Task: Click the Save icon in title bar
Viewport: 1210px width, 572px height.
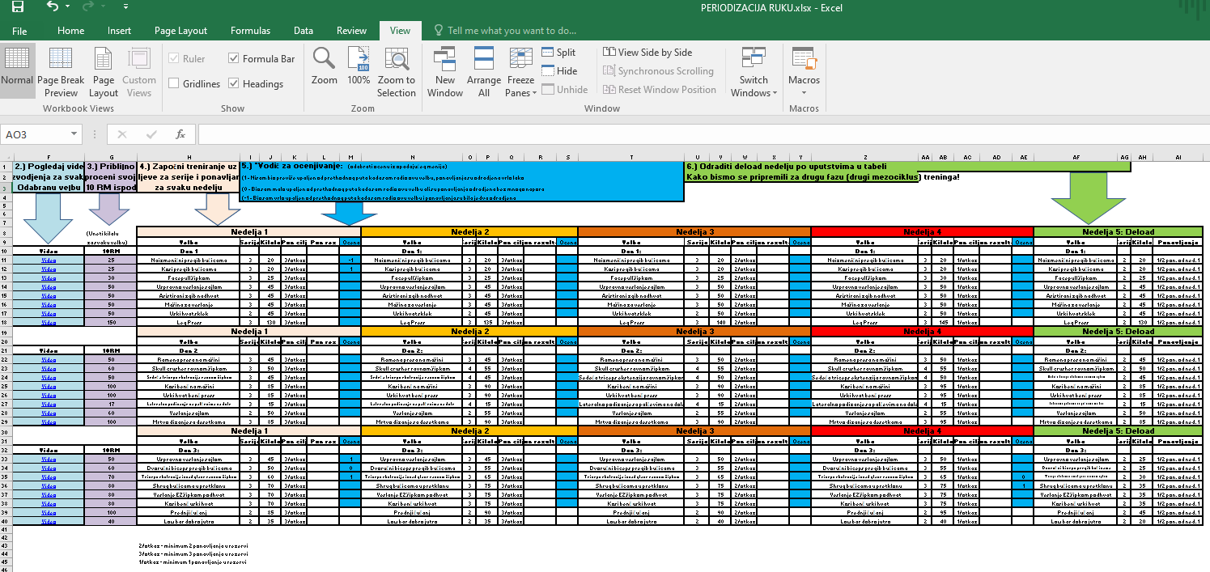Action: tap(17, 7)
